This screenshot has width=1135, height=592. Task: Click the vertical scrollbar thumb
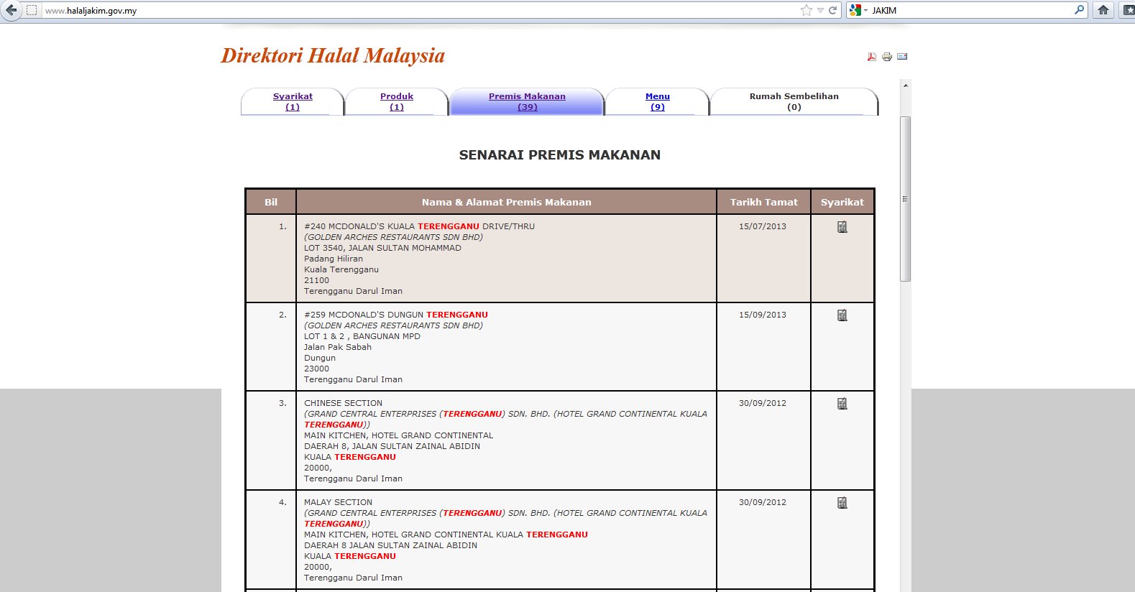point(906,198)
